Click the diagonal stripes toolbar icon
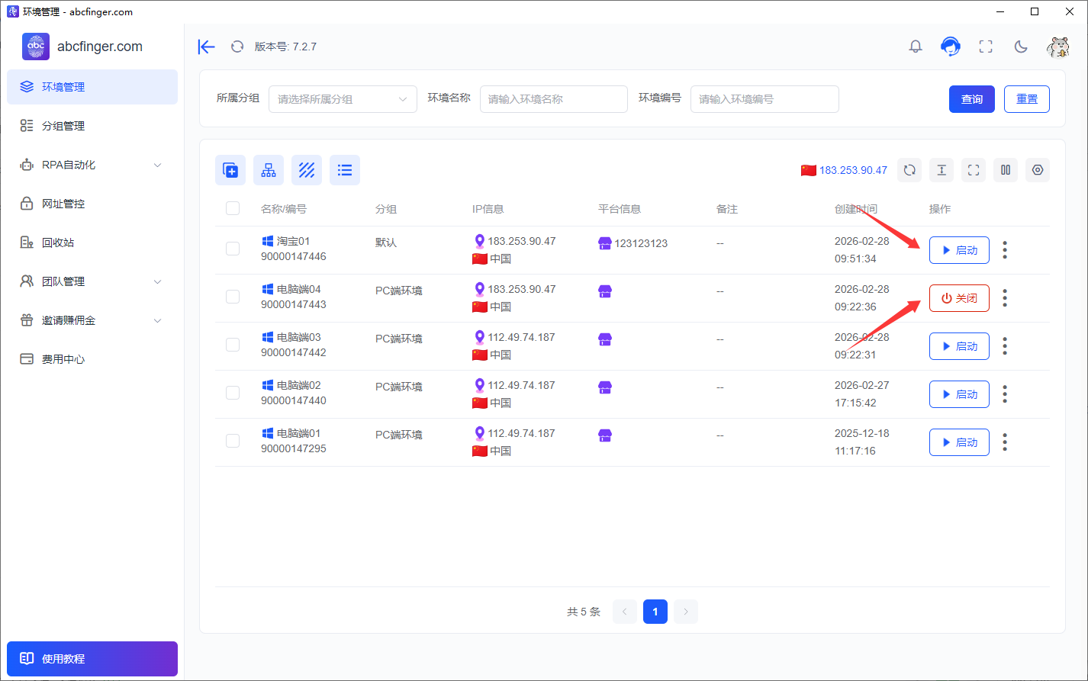Viewport: 1088px width, 681px height. 307,170
